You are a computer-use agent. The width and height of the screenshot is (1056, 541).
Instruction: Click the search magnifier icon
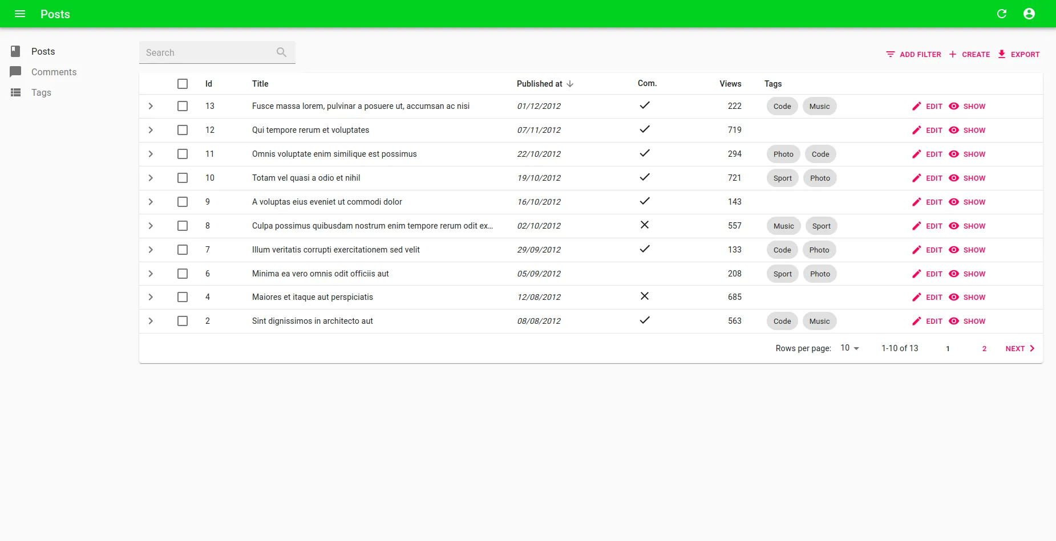pos(281,52)
